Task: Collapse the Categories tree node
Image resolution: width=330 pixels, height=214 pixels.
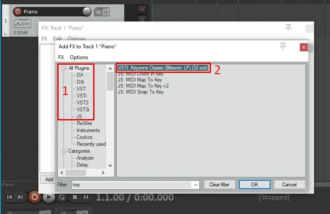Action: coord(63,151)
